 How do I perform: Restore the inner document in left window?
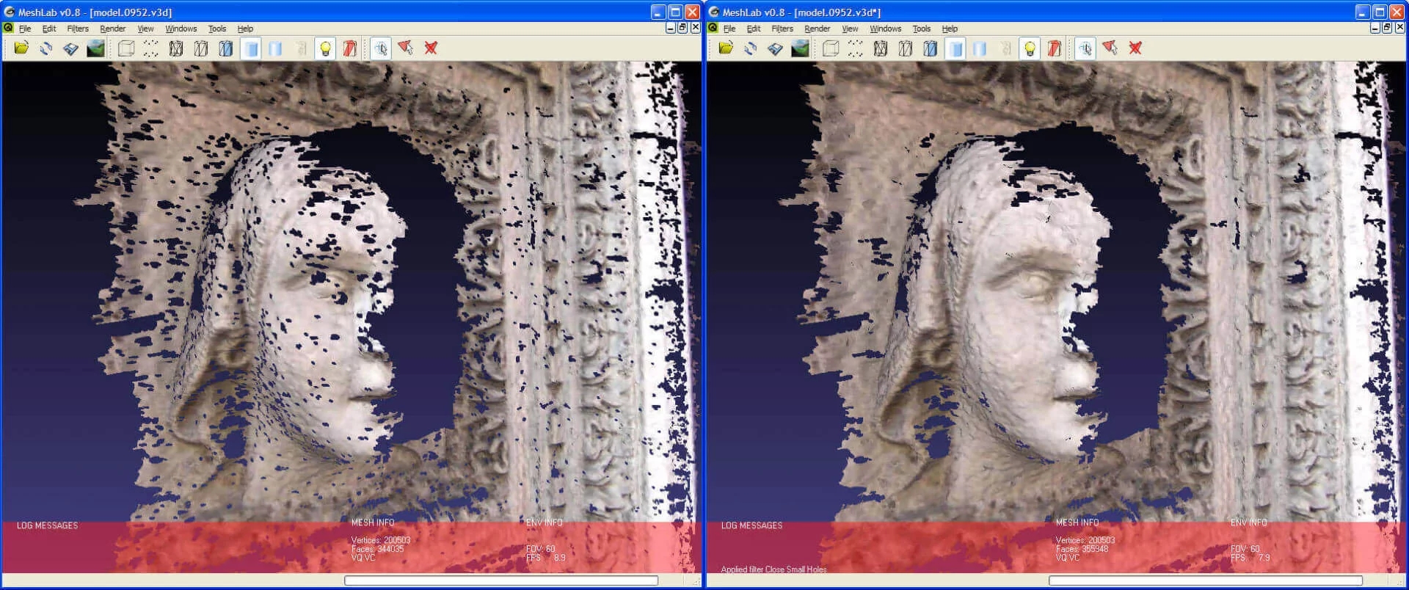[x=682, y=28]
